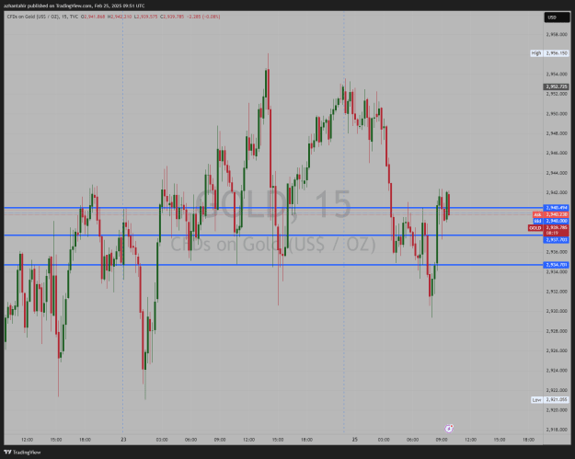
Task: Click the blue Bid price tag
Action: point(550,221)
